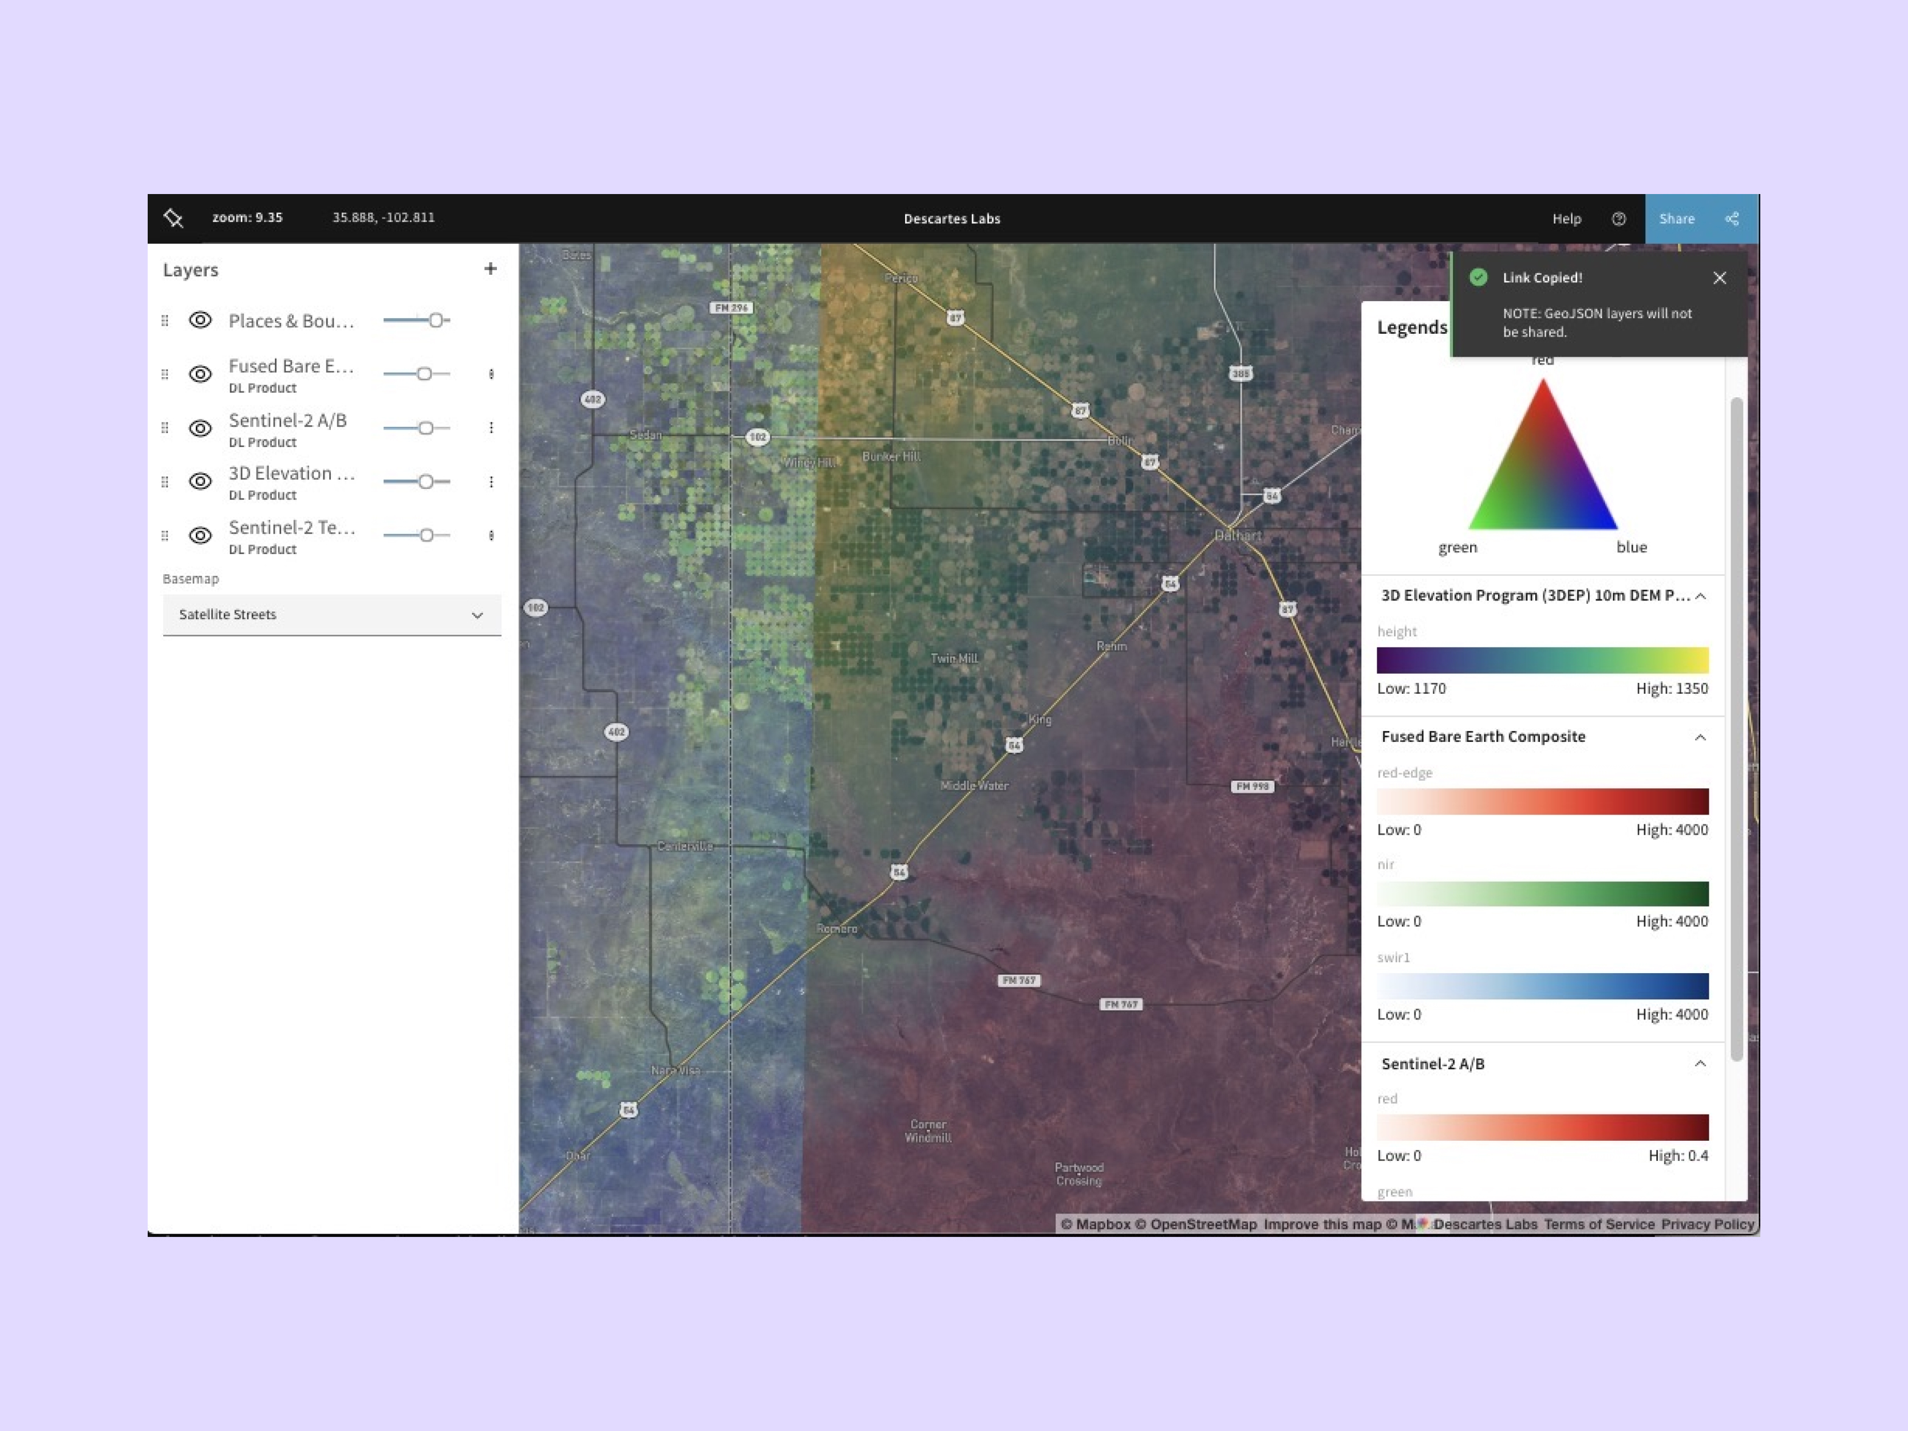Select Help in the top bar
This screenshot has height=1431, width=1908.
click(1567, 218)
